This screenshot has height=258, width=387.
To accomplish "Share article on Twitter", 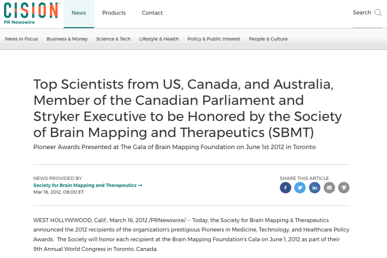I will [x=300, y=188].
